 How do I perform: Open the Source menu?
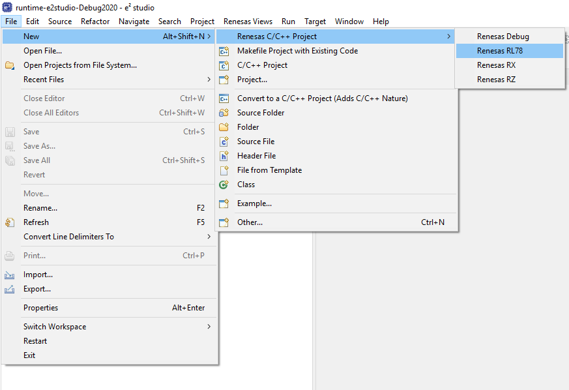pyautogui.click(x=60, y=22)
